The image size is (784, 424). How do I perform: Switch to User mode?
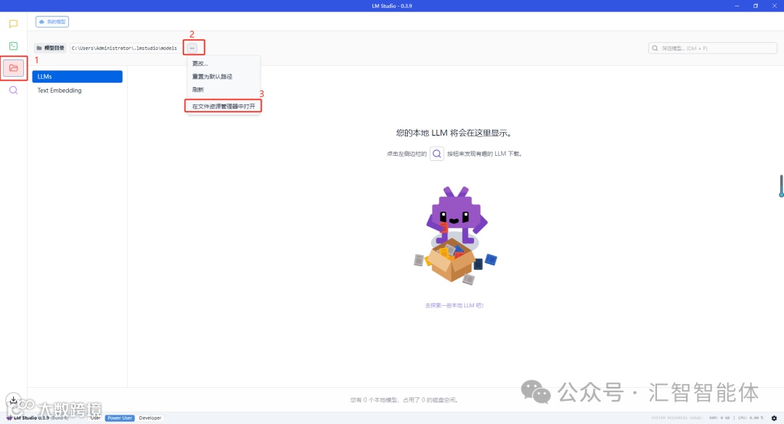(96, 418)
